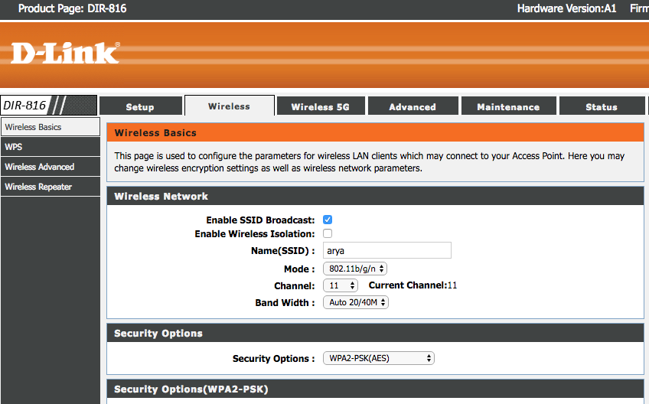
Task: Open the Mode 802.11b/g/n dropdown
Action: [x=355, y=269]
